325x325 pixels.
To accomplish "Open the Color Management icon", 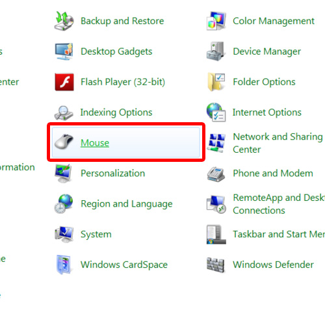I will [216, 21].
